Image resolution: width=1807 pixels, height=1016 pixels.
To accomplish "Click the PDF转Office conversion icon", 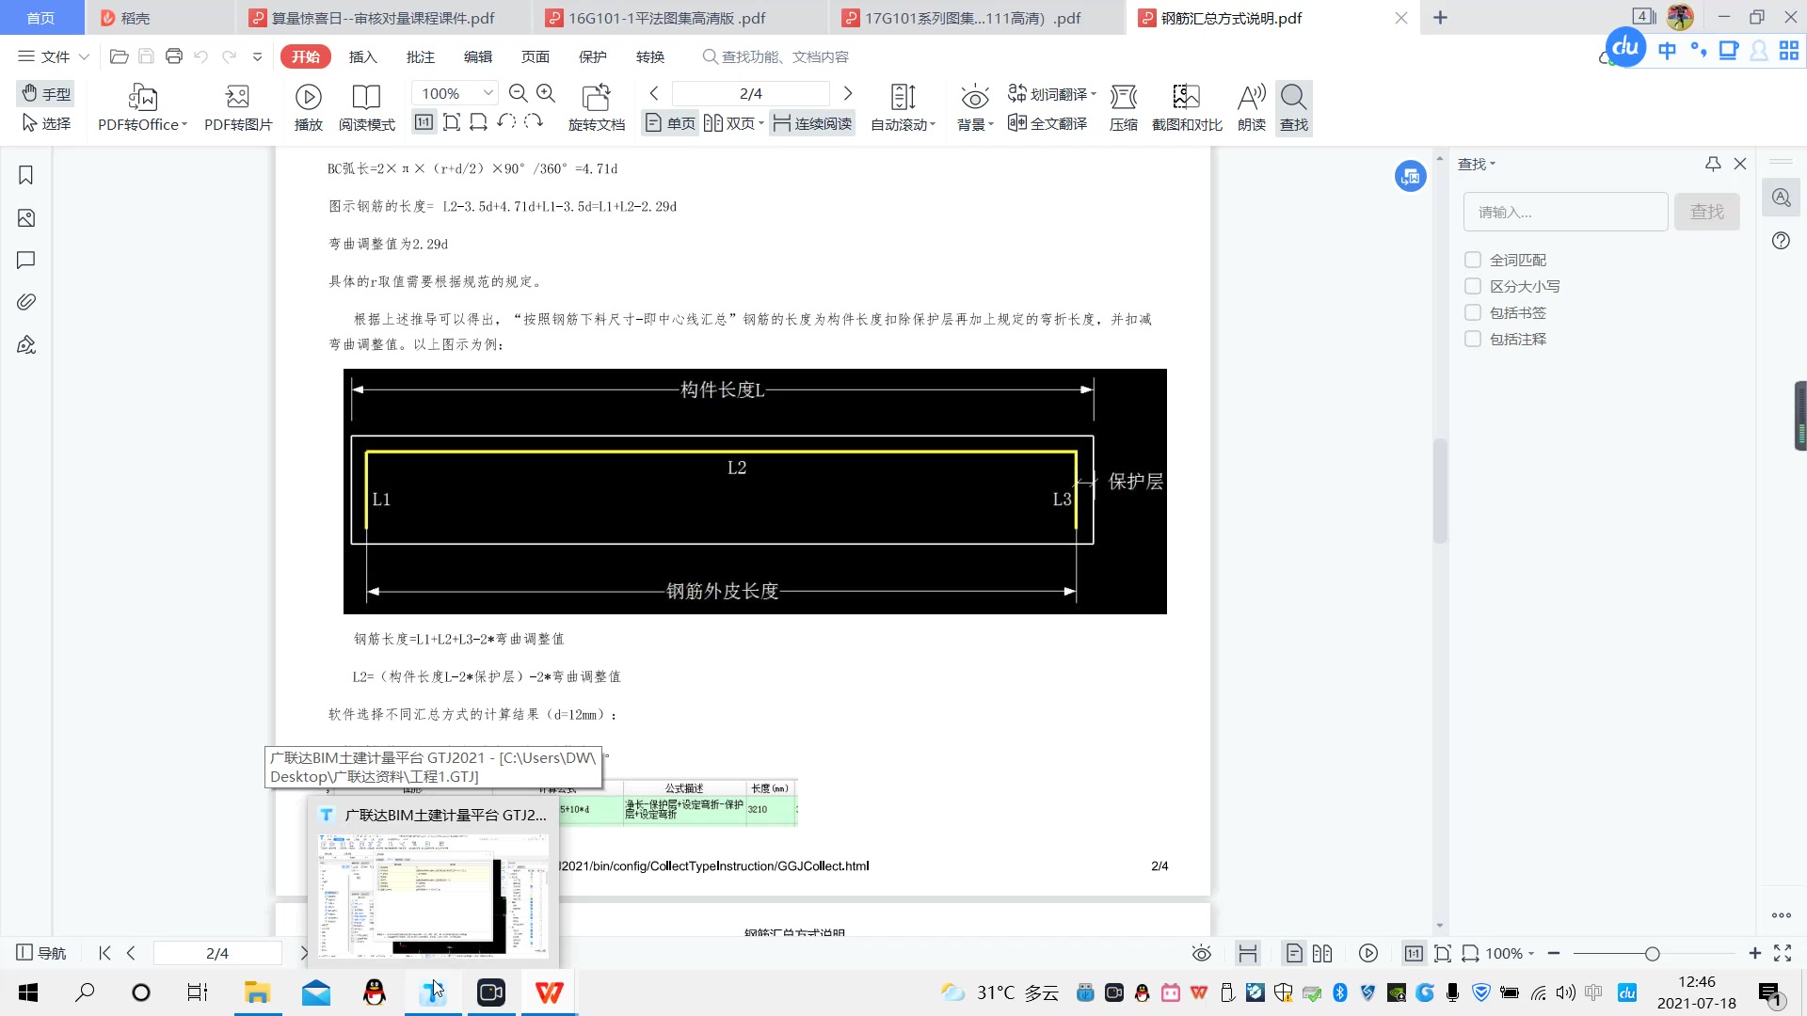I will 142,98.
